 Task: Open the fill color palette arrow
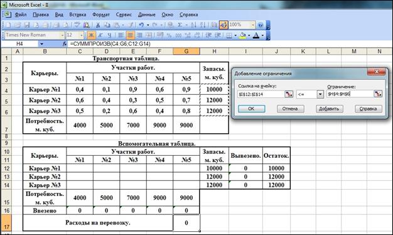[249, 35]
